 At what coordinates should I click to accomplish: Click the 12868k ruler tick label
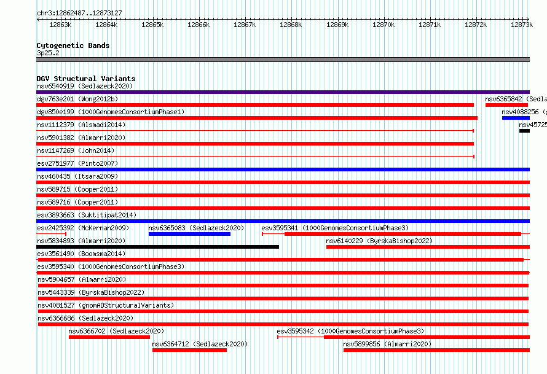(291, 25)
